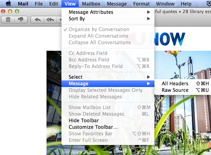
Task: Expand the Message Attributes submenu
Action: 91,12
